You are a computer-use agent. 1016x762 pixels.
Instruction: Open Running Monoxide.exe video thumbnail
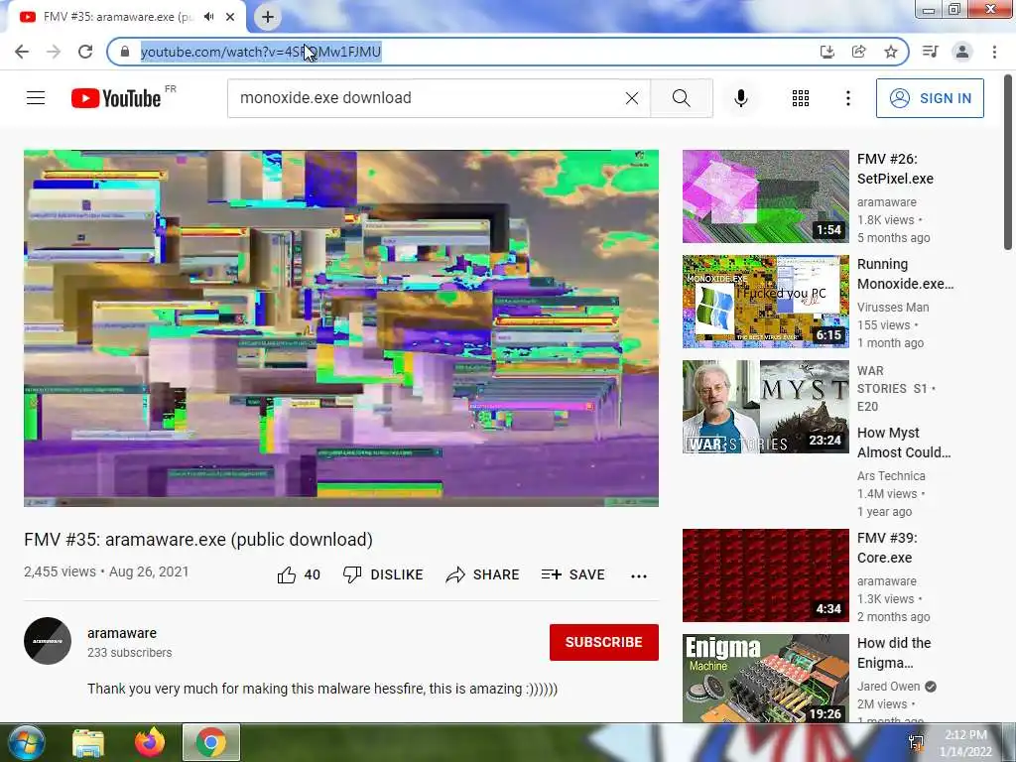coord(765,302)
